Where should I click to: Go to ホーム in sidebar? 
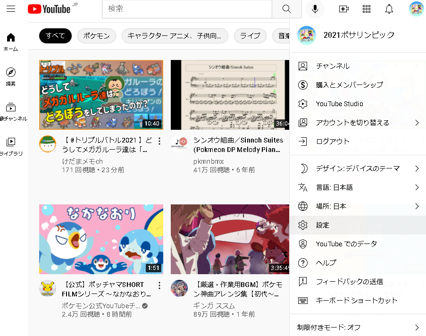(x=11, y=42)
